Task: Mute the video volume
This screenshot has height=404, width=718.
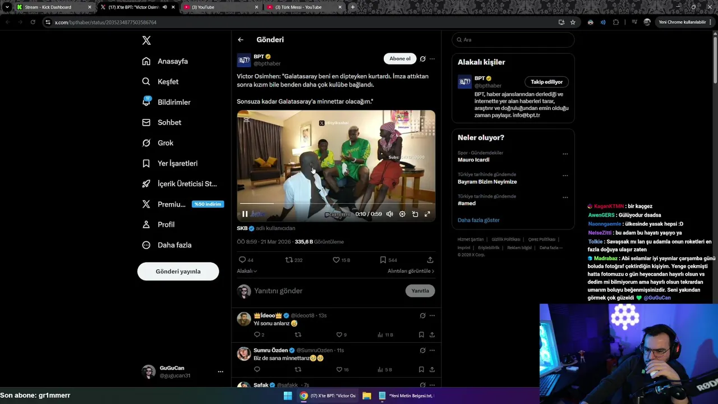Action: point(389,214)
